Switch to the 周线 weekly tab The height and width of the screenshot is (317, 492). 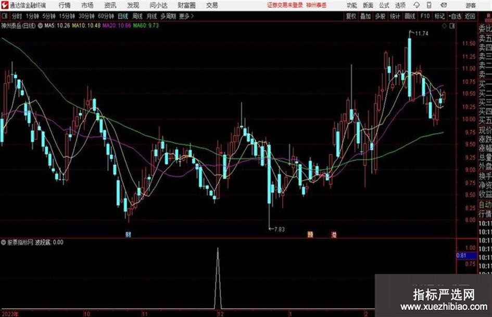pos(137,16)
